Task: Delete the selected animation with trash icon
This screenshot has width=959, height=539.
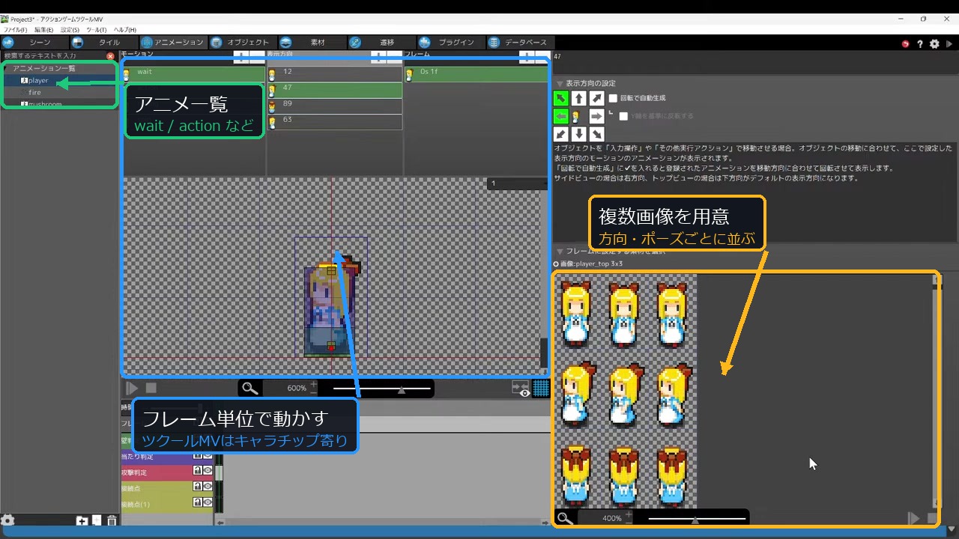Action: [112, 521]
